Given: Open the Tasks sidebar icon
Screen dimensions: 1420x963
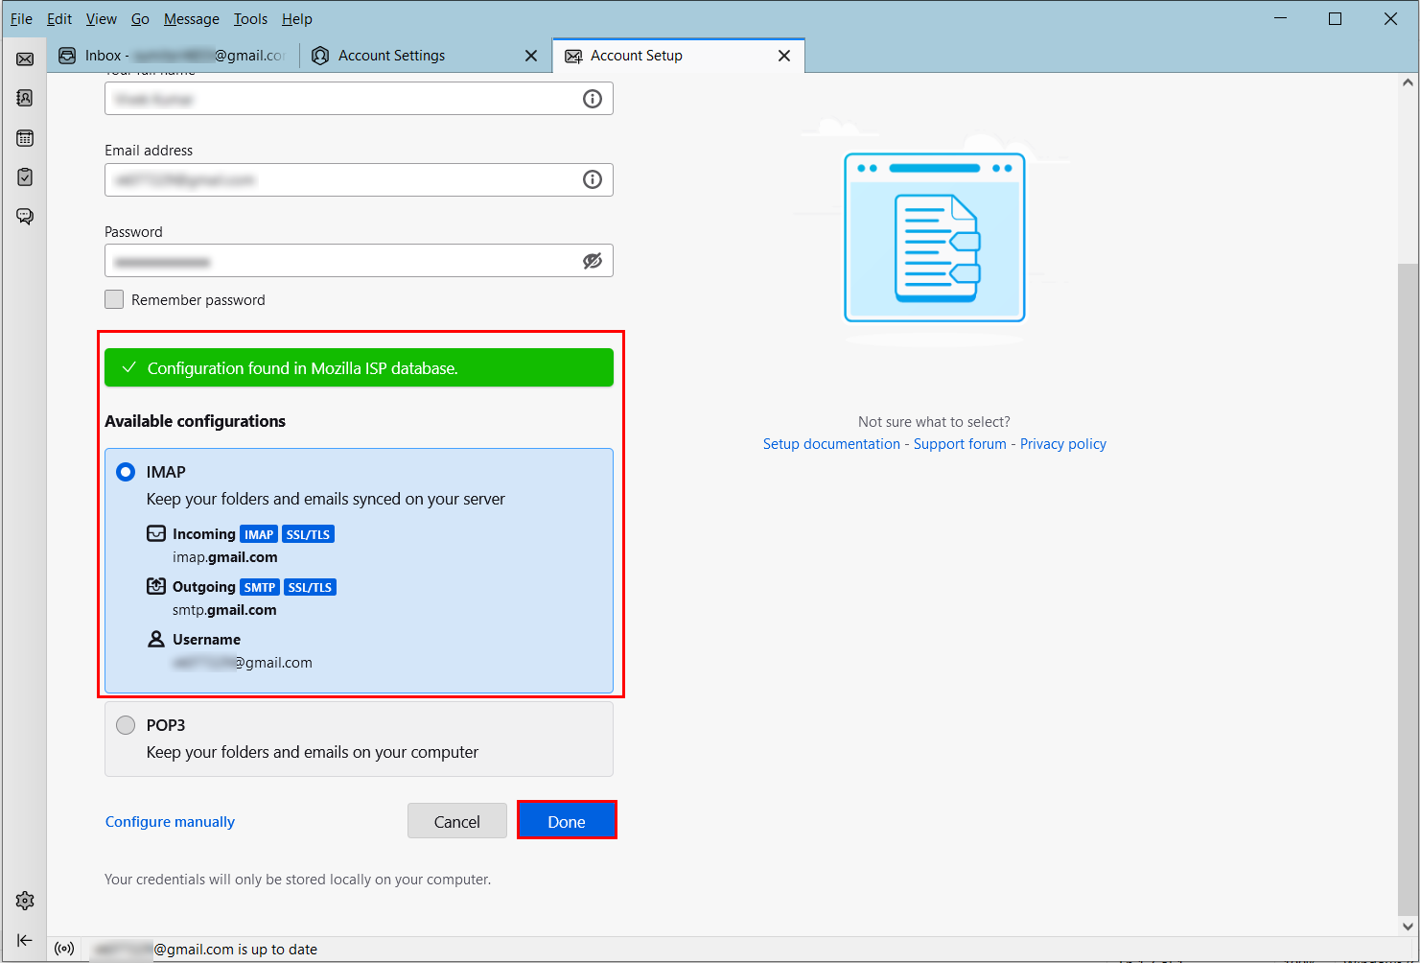Looking at the screenshot, I should coord(25,177).
